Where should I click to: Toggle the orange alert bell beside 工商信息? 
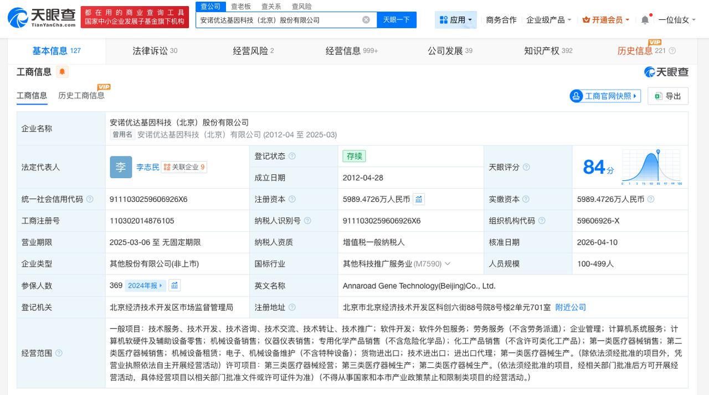coord(62,71)
